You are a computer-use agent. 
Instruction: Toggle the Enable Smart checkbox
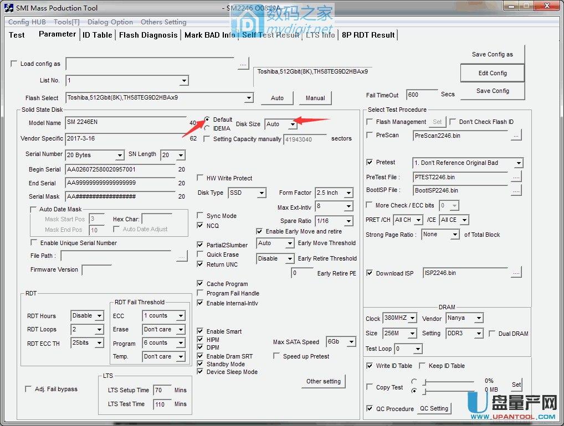[x=201, y=331]
